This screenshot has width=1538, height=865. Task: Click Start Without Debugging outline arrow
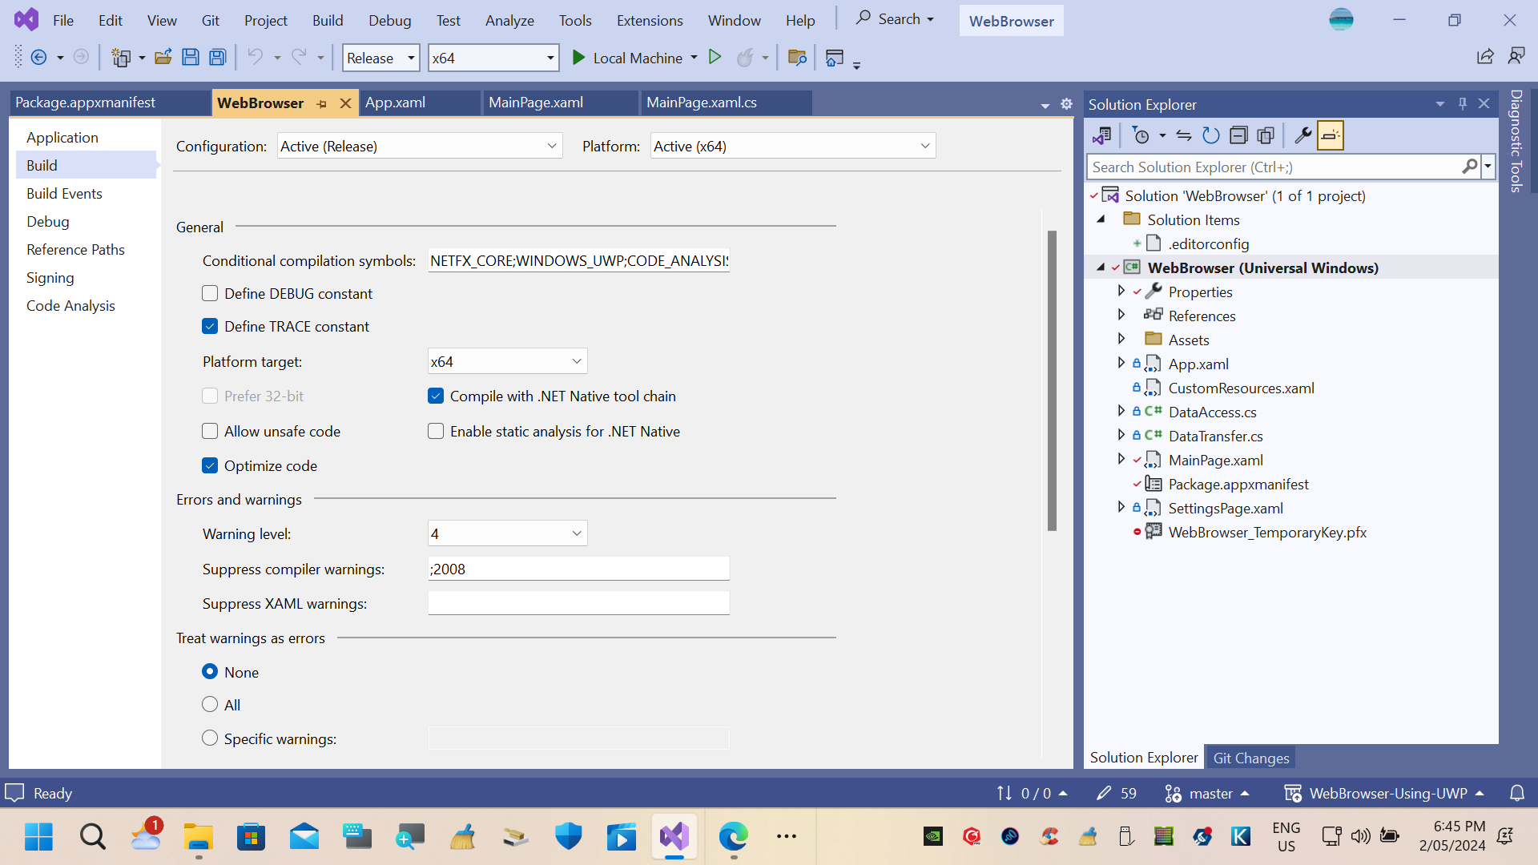pyautogui.click(x=715, y=57)
